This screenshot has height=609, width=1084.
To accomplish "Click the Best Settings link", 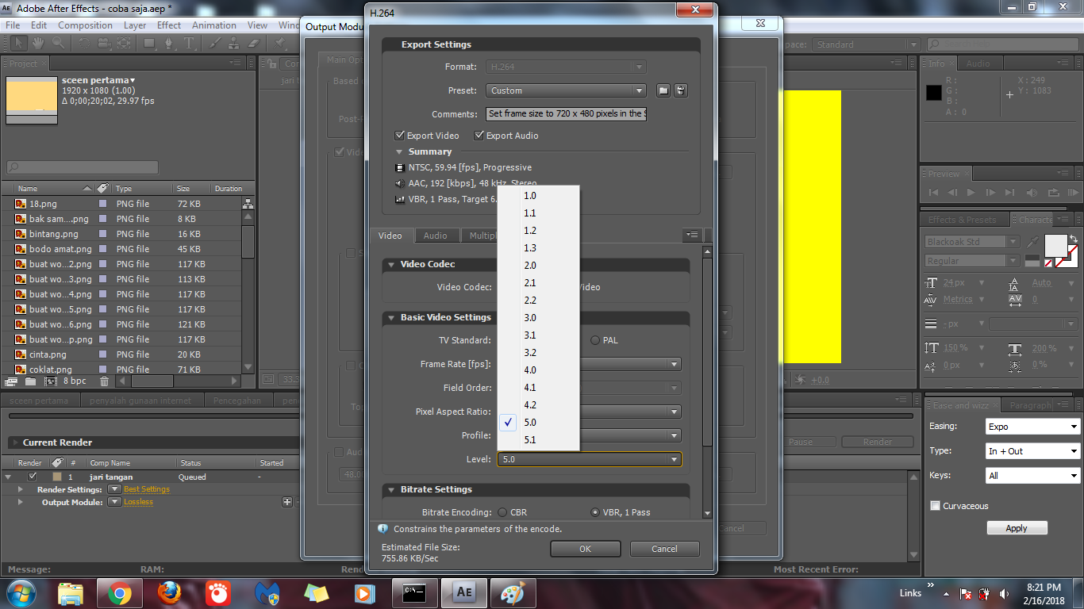I will point(147,489).
